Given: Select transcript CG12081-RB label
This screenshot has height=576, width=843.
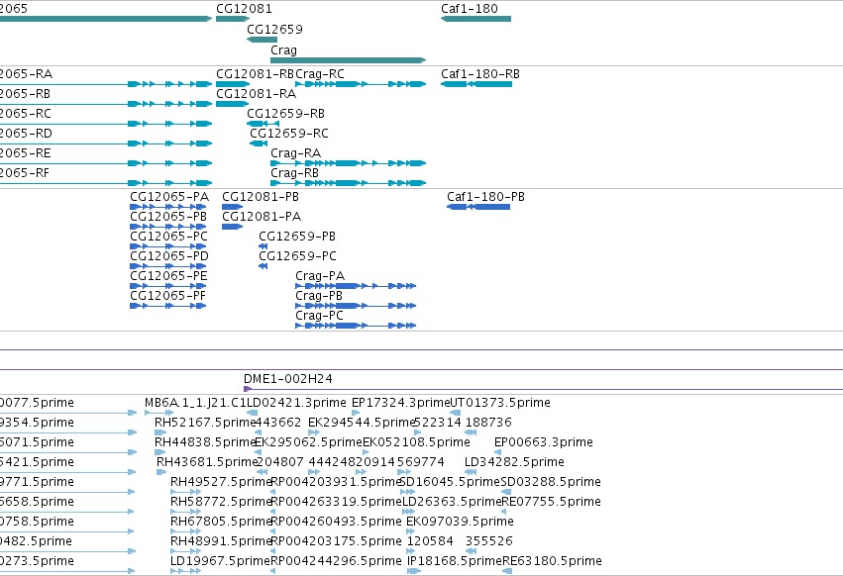Looking at the screenshot, I should pyautogui.click(x=255, y=74).
